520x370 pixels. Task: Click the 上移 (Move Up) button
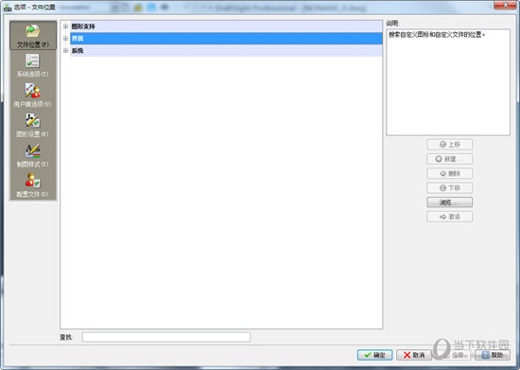pyautogui.click(x=449, y=145)
